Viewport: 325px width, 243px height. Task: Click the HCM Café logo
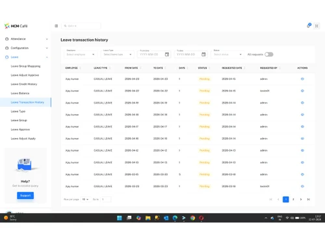[16, 26]
